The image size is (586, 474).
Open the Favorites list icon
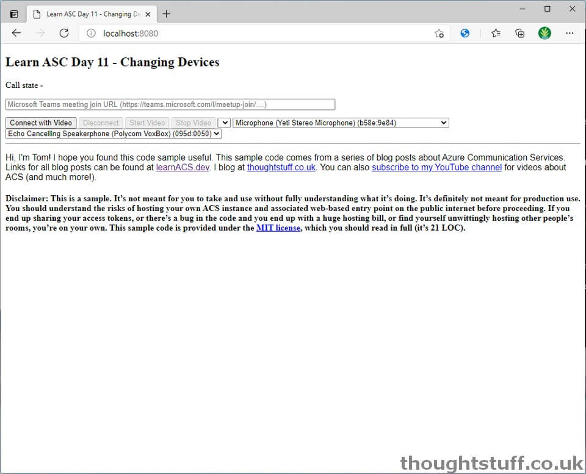click(496, 33)
